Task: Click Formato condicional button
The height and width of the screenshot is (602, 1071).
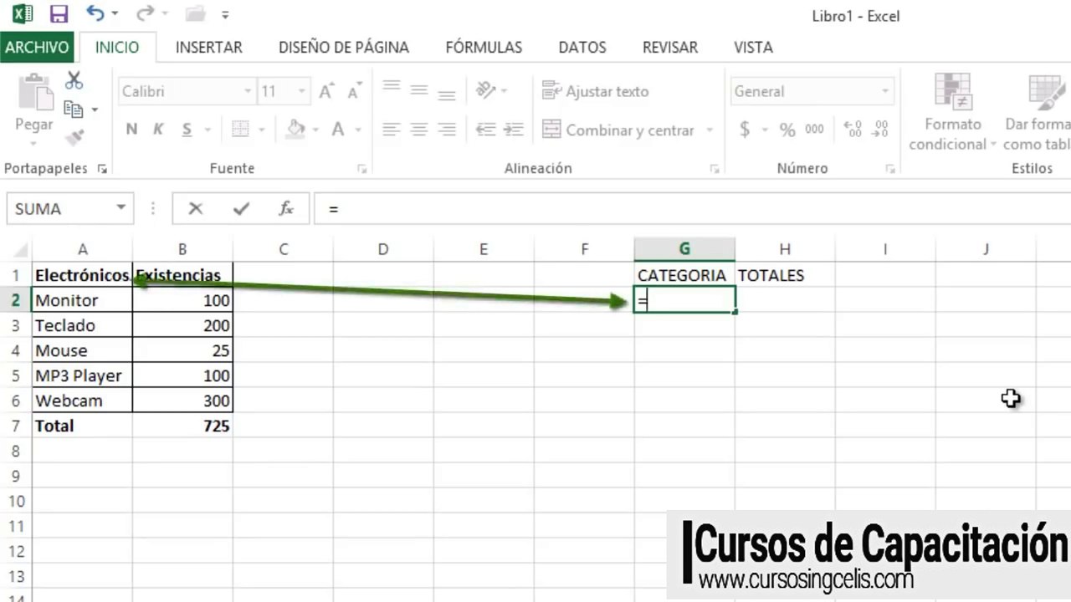Action: [952, 112]
